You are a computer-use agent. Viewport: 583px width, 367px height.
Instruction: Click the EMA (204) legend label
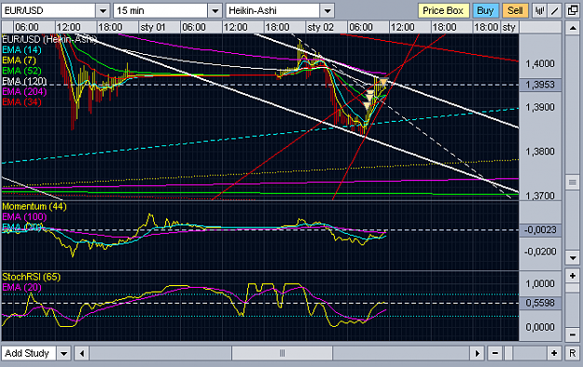tap(24, 91)
